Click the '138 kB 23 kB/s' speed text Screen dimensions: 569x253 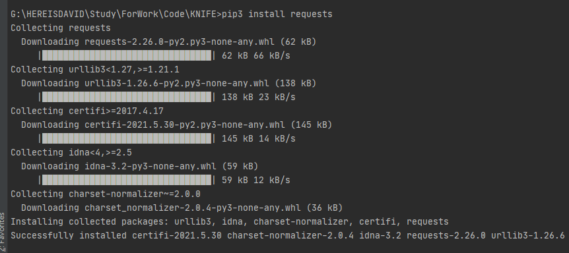coord(259,97)
